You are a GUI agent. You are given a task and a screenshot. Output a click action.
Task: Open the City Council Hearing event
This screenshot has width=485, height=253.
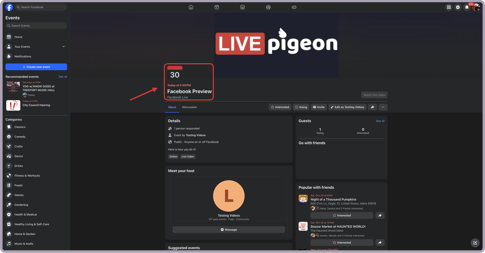pos(36,105)
